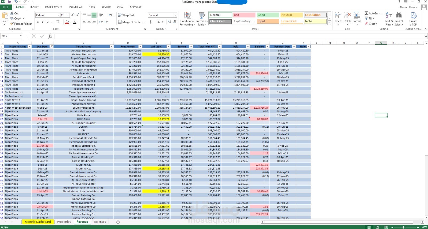The width and height of the screenshot is (428, 229).
Task: Apply the Check Cell style
Action: (x=220, y=21)
